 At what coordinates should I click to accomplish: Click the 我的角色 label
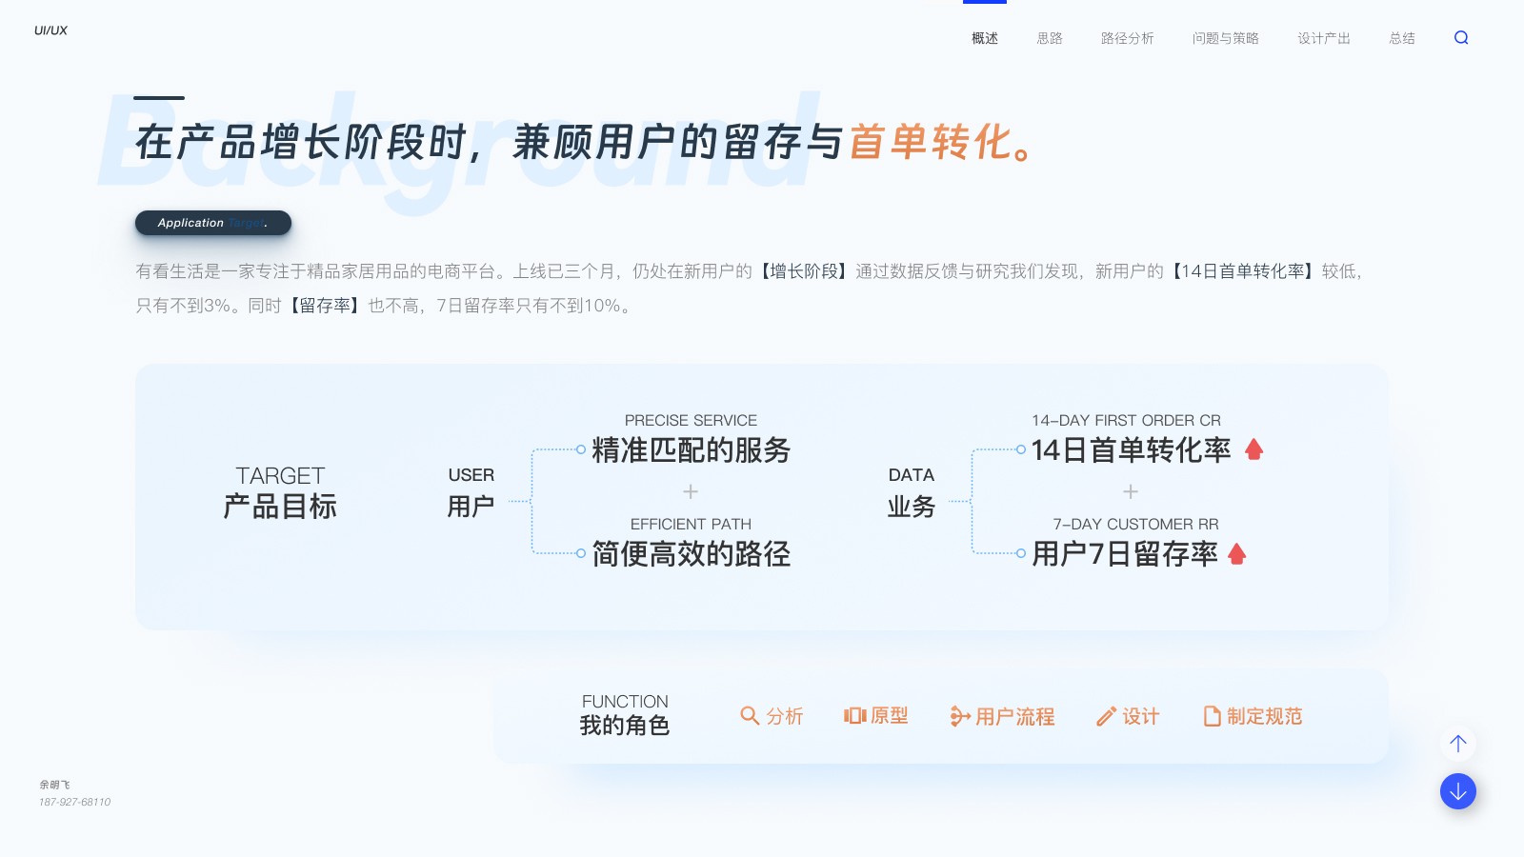(625, 726)
